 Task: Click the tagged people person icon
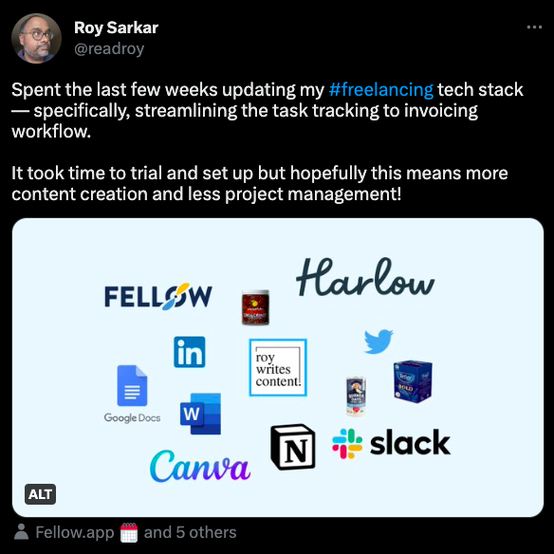click(x=22, y=532)
